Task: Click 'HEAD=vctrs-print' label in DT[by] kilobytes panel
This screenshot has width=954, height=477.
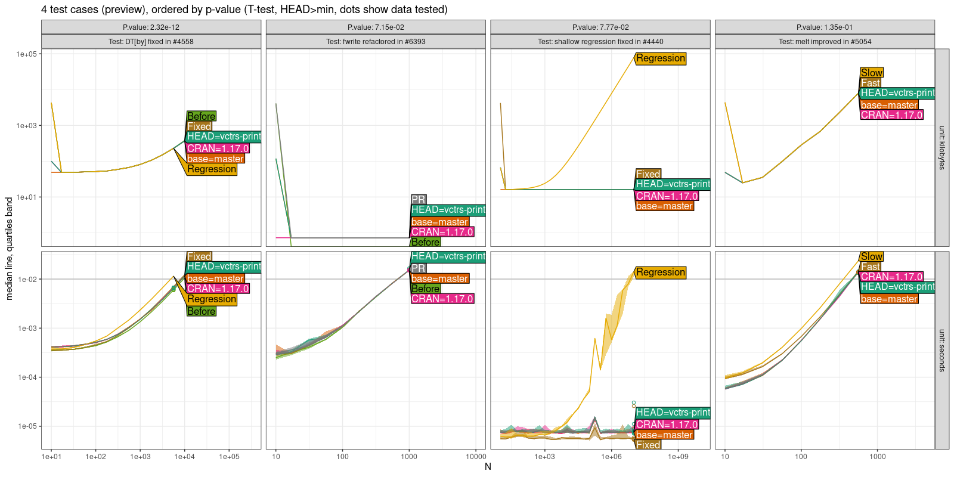Action: point(224,137)
